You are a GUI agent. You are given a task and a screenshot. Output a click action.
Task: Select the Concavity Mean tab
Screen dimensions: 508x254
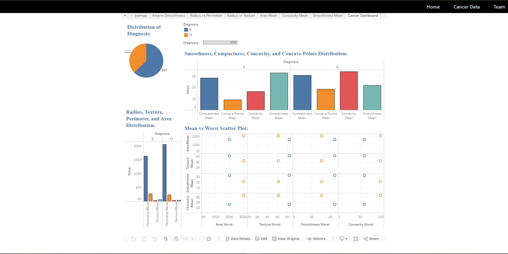coord(295,16)
